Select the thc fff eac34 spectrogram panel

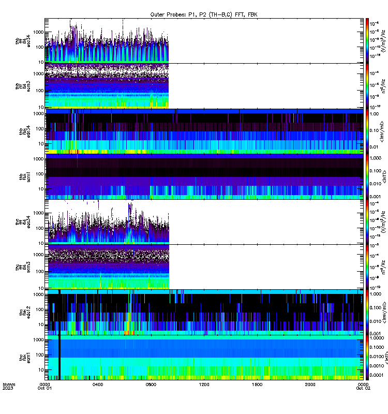coord(204,222)
